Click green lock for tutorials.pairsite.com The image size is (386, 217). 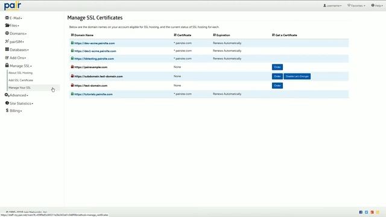(72, 94)
